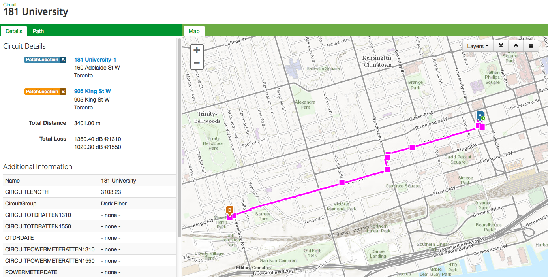This screenshot has height=277, width=548.
Task: Click the blue A marker on the map
Action: (x=479, y=115)
